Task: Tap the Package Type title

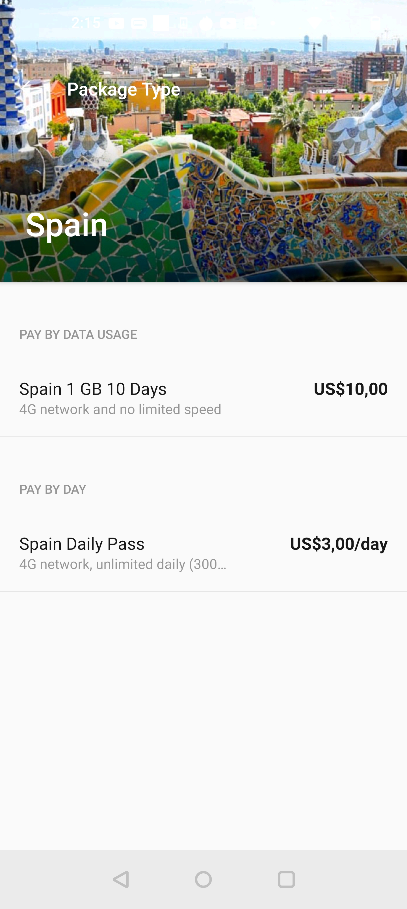Action: click(x=124, y=89)
